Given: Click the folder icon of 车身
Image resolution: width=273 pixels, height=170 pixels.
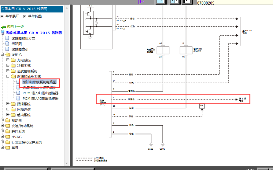Looking at the screenshot, I should (x=8, y=148).
